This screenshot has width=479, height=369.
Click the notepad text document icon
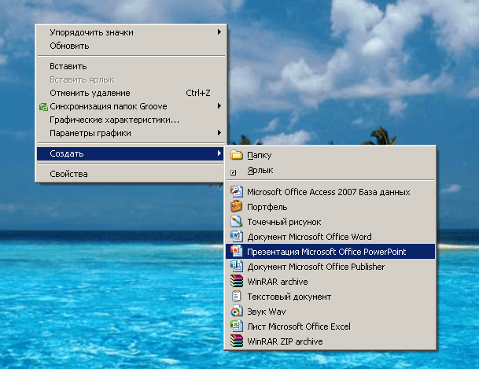coord(236,297)
